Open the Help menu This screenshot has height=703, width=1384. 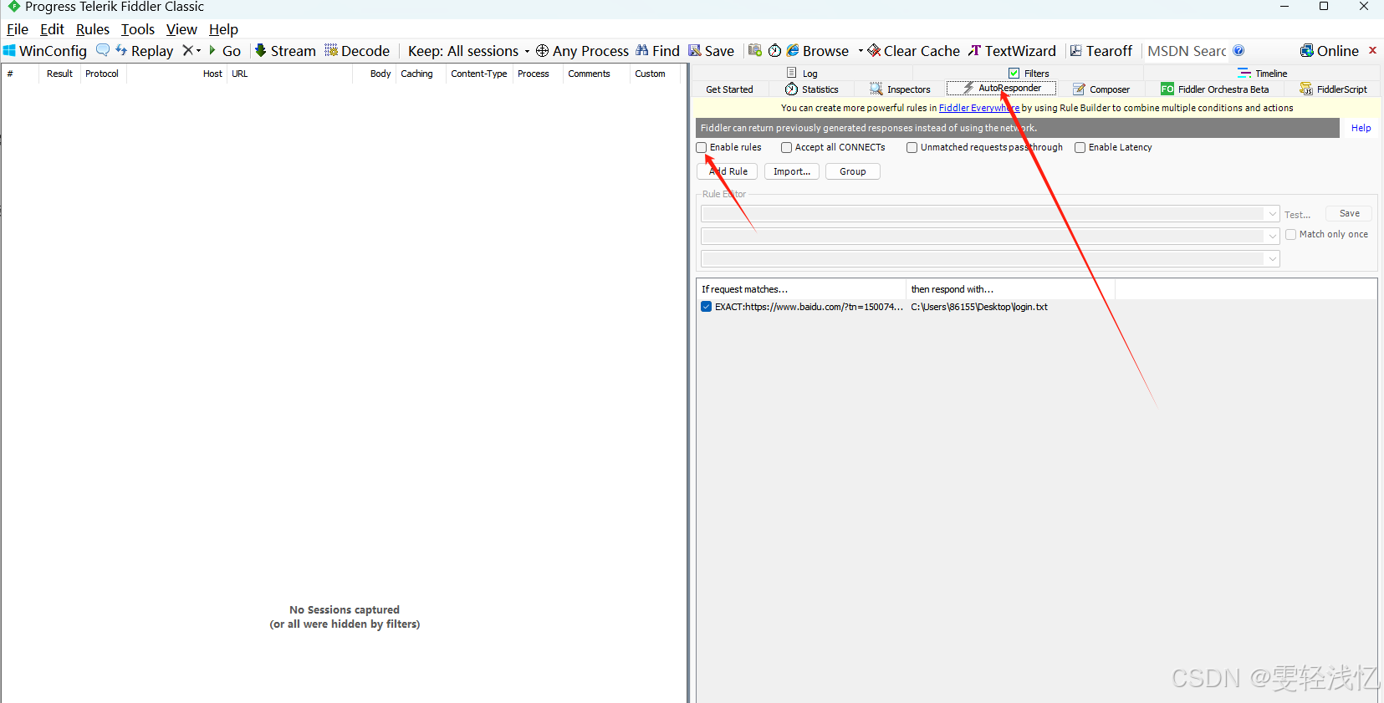223,29
